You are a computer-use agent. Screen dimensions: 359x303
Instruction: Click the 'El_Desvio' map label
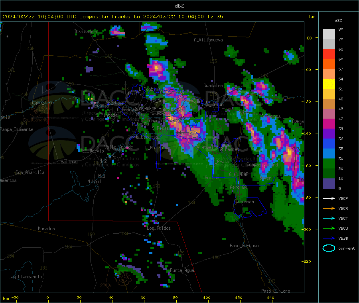tap(93, 151)
